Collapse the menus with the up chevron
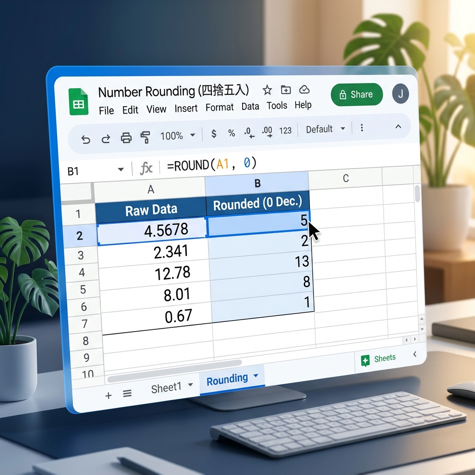Viewport: 475px width, 475px height. pos(398,127)
